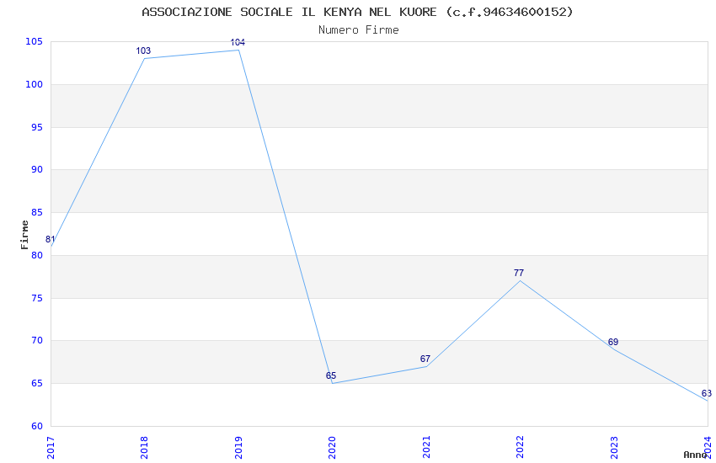Screen dimensions: 716x463
Task: Click the 2020 year label on x-axis
Action: 333,448
